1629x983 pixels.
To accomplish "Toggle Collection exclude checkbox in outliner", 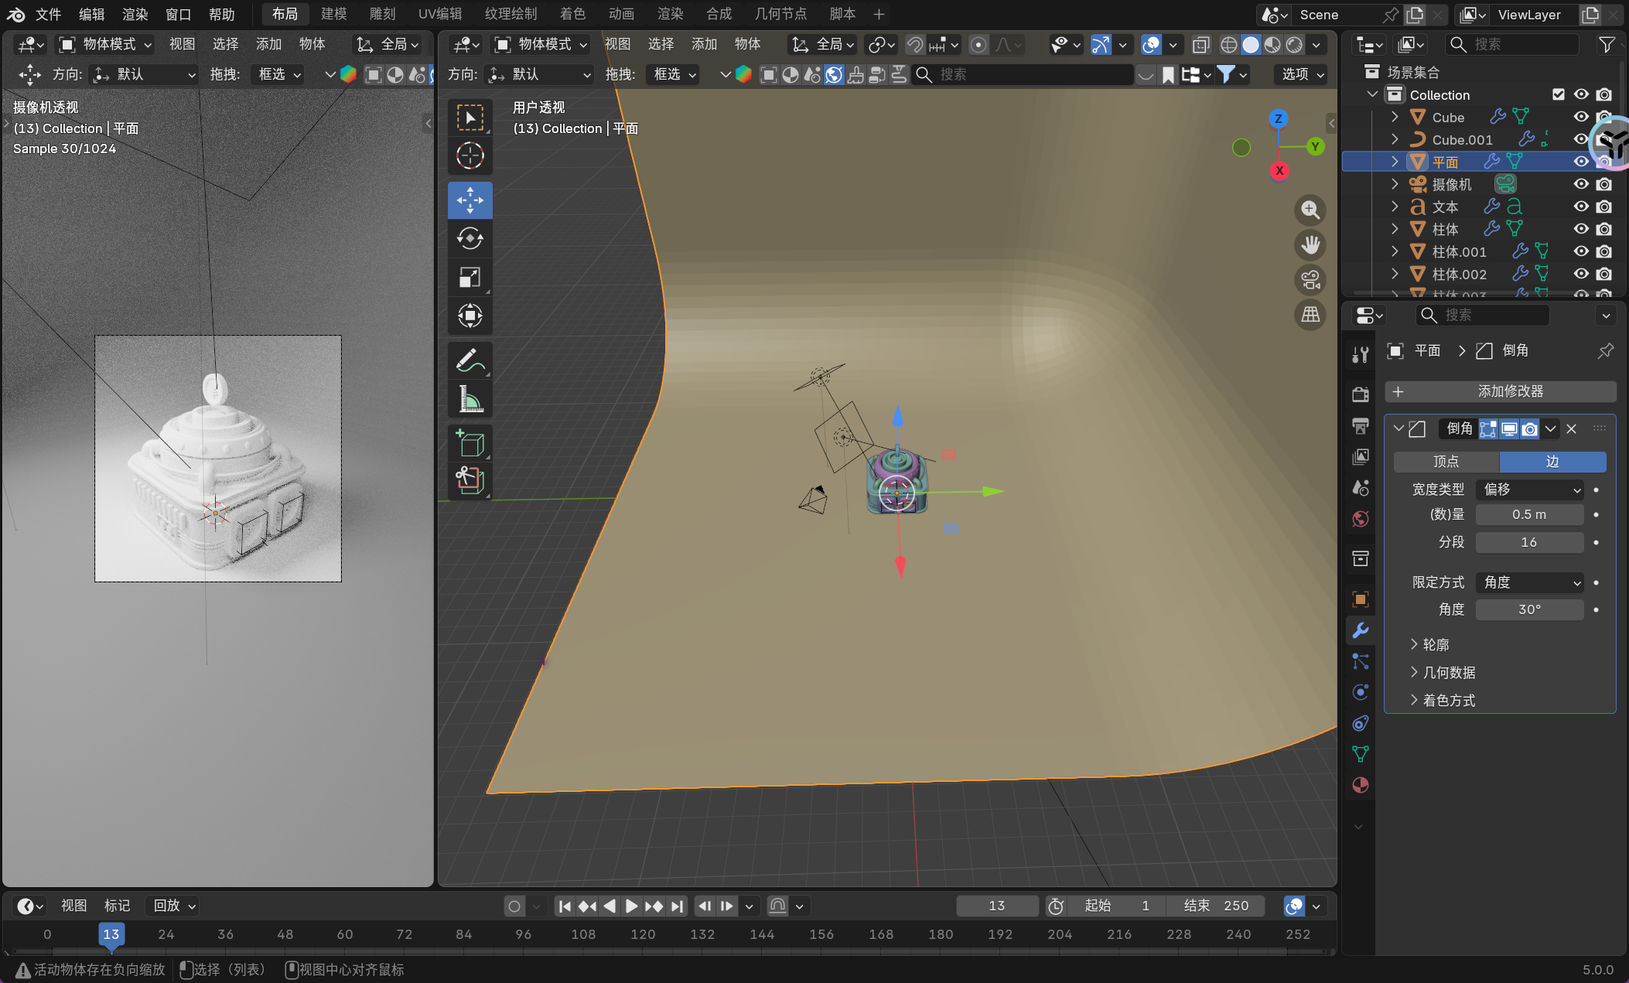I will (x=1559, y=94).
